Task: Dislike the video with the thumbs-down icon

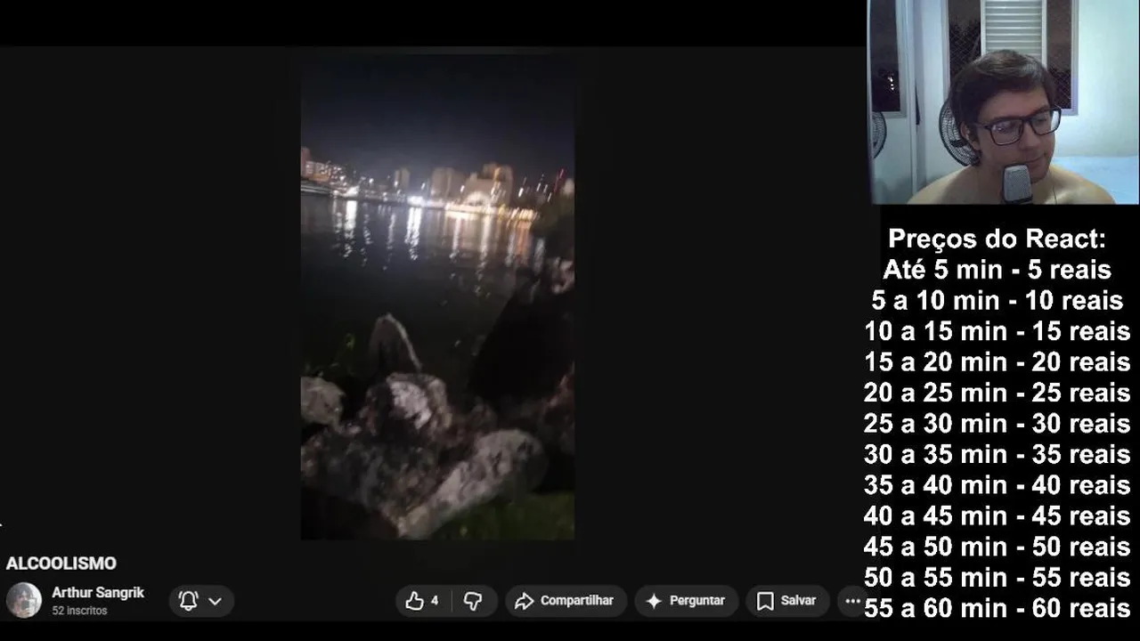Action: coord(473,601)
